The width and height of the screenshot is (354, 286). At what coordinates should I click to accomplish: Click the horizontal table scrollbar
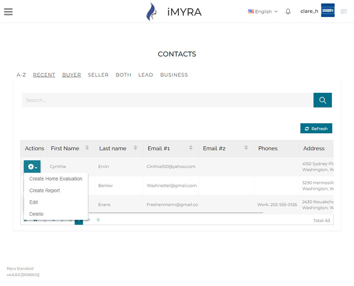pyautogui.click(x=176, y=213)
